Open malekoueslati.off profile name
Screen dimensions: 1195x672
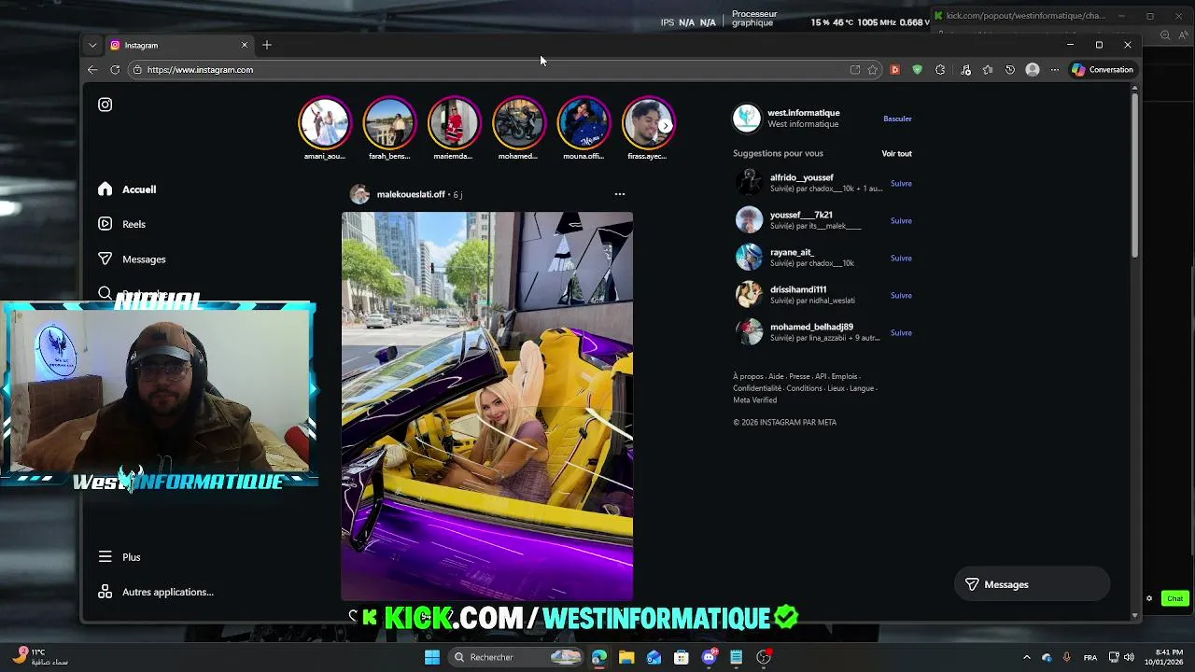click(411, 194)
